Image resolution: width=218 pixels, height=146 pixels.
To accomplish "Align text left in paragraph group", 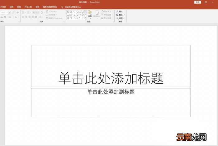I will click(x=23, y=17).
